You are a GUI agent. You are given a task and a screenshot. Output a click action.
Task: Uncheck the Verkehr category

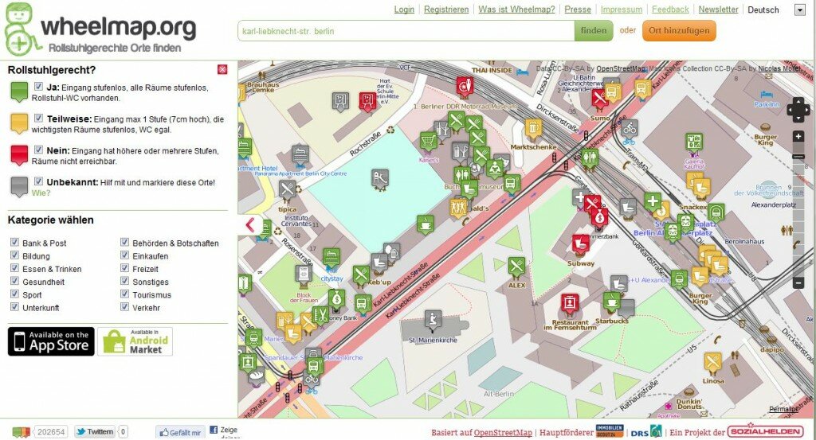124,307
